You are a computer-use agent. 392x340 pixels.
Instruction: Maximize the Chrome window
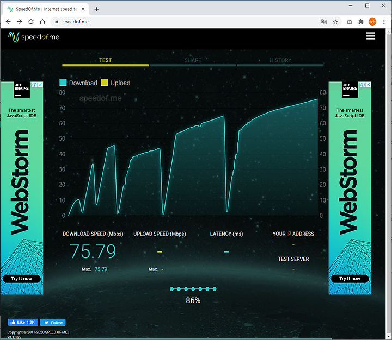(367, 5)
